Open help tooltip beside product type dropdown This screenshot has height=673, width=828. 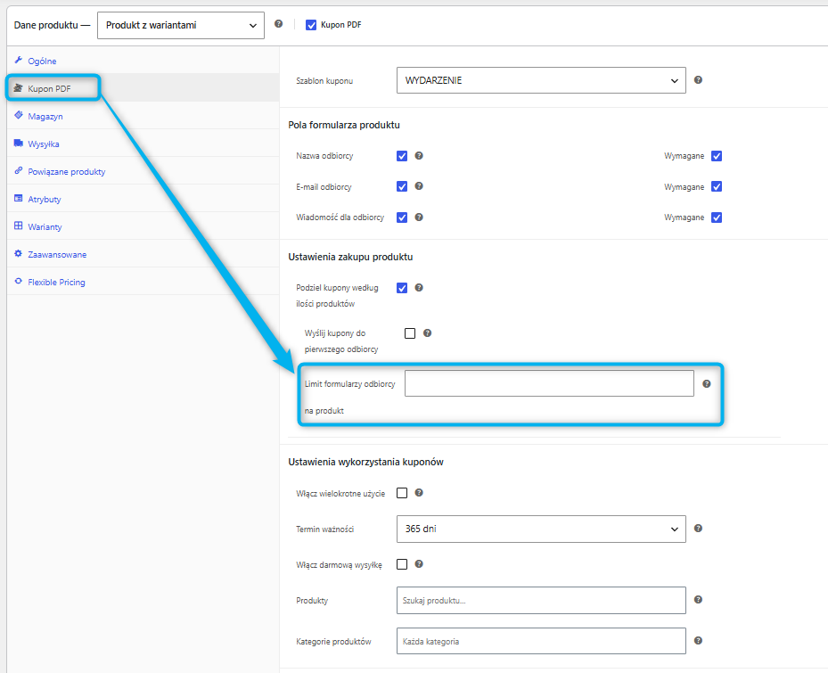pyautogui.click(x=279, y=24)
